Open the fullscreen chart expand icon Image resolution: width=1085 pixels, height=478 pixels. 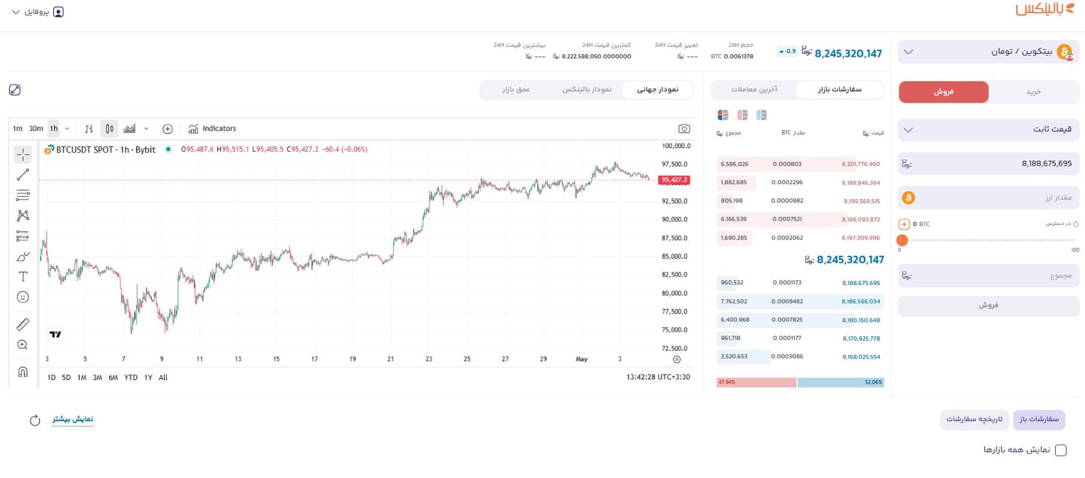[15, 90]
